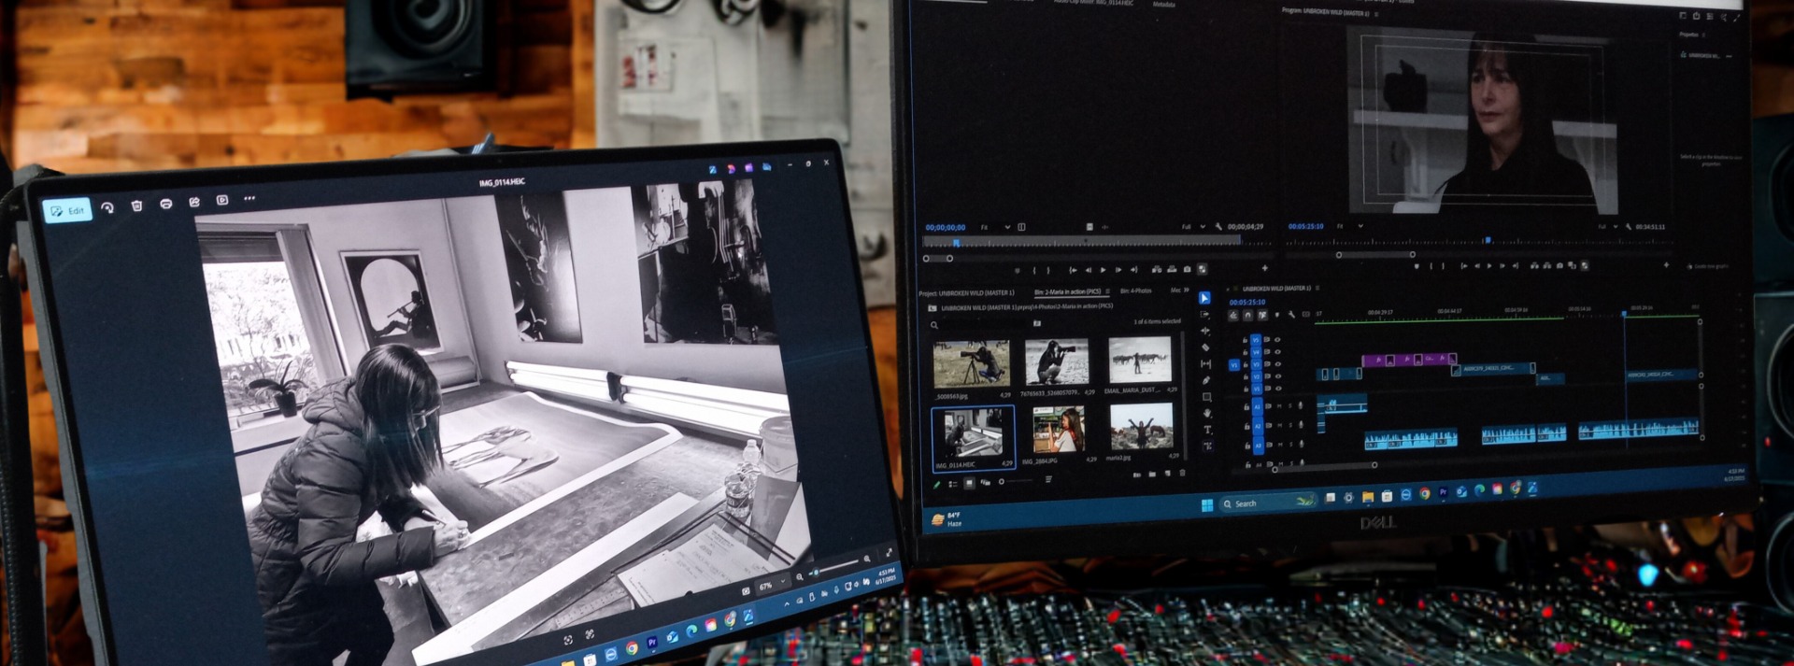Rotate the image in Photos window
This screenshot has height=666, width=1794.
107,207
